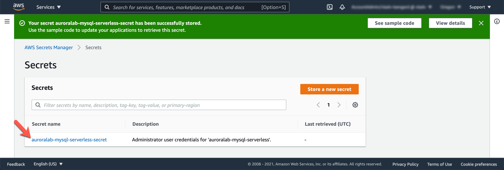Click the AWS logo home icon
The width and height of the screenshot is (504, 170).
pos(19,7)
